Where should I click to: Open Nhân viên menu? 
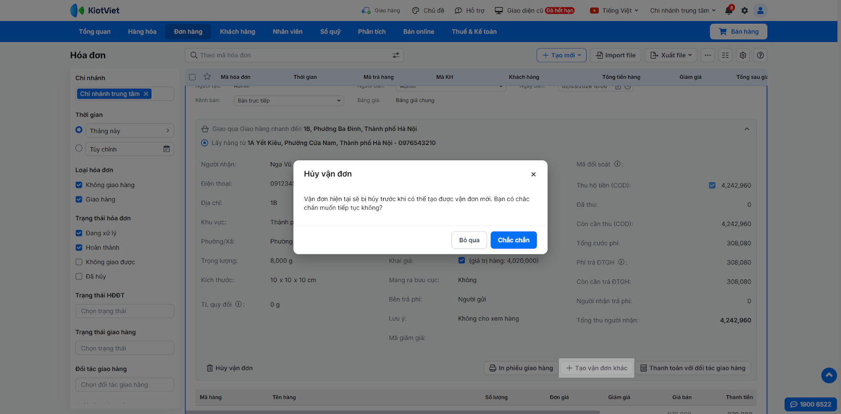point(288,32)
